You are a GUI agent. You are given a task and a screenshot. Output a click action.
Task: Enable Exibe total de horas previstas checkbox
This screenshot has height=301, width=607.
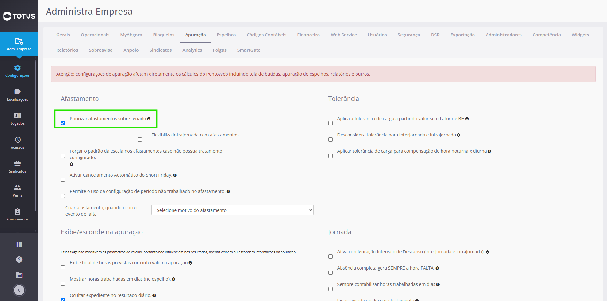click(x=63, y=267)
